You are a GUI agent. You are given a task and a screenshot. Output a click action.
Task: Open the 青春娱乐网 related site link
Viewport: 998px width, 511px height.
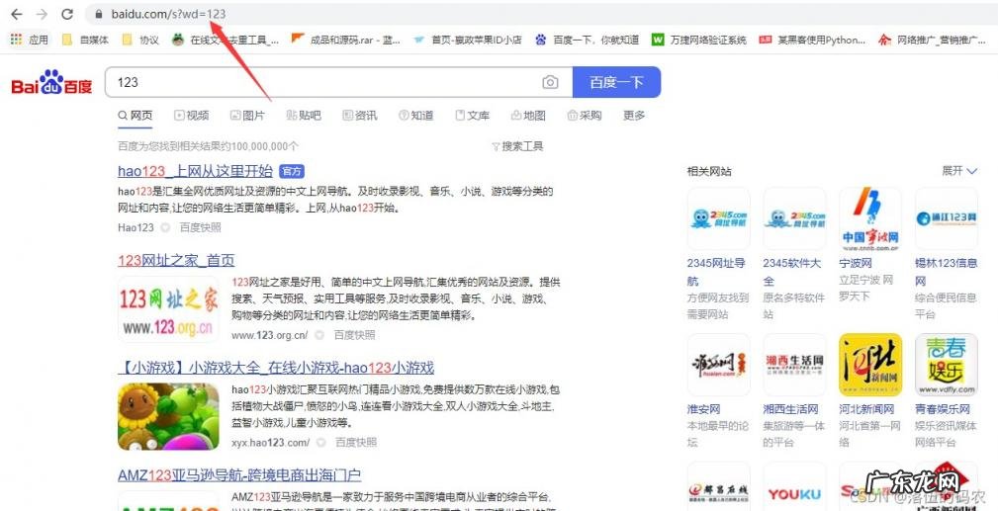[x=942, y=409]
